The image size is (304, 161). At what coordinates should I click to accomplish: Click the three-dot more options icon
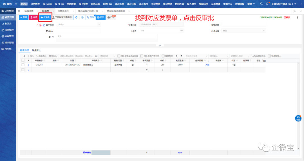(x=297, y=17)
